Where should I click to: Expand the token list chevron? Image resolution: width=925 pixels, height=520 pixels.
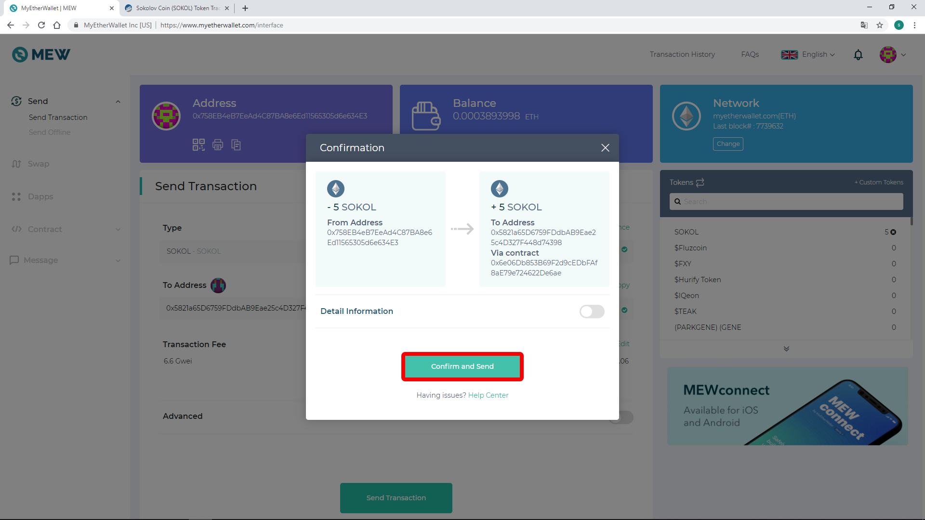point(786,349)
